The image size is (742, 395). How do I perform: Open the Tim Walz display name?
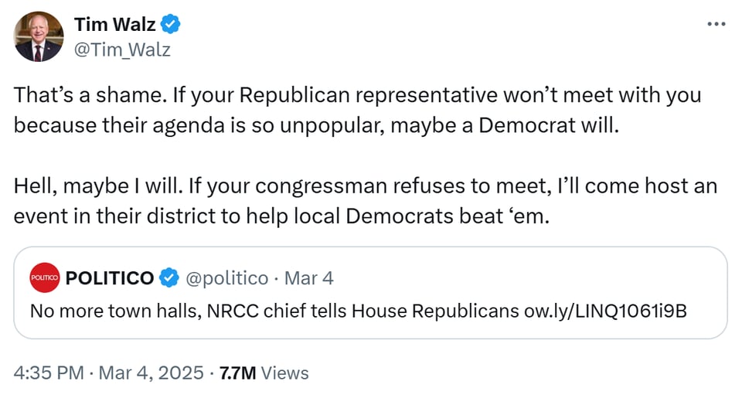coord(115,25)
